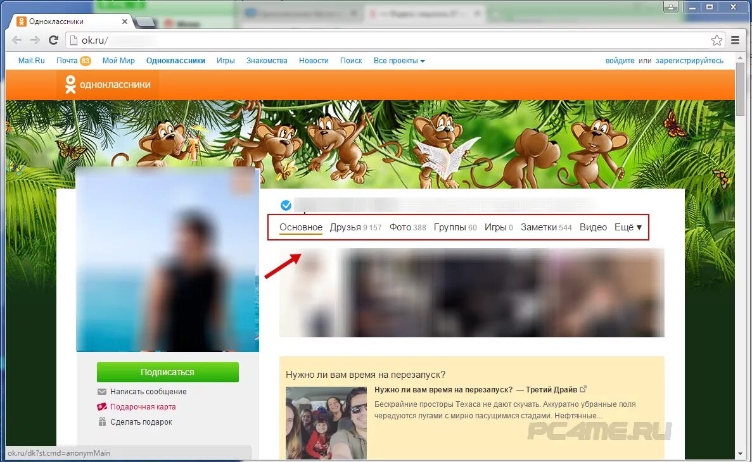Open a new tab button
The image size is (752, 462).
pos(145,22)
